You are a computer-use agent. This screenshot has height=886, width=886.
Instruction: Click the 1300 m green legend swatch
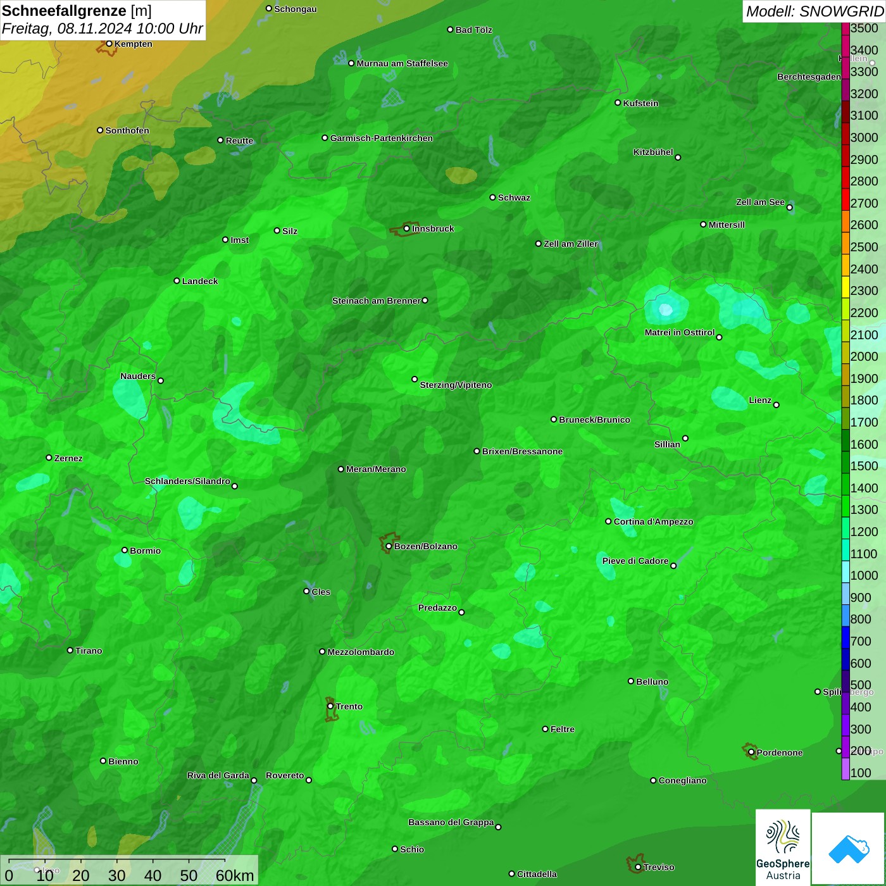845,506
